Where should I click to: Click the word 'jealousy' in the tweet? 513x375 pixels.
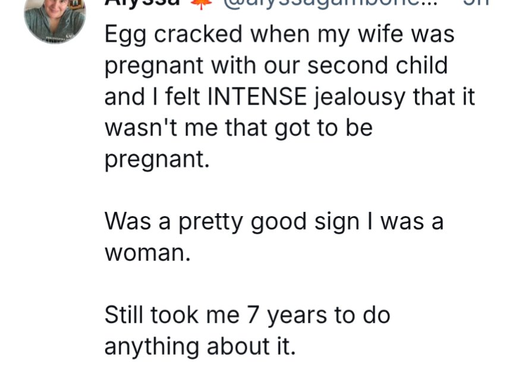(360, 97)
